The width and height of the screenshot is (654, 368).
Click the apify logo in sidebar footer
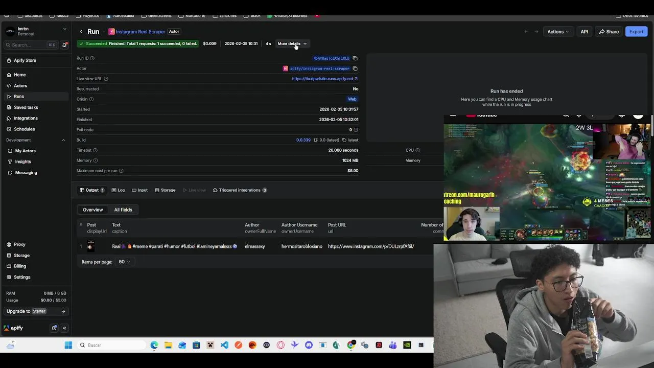14,328
